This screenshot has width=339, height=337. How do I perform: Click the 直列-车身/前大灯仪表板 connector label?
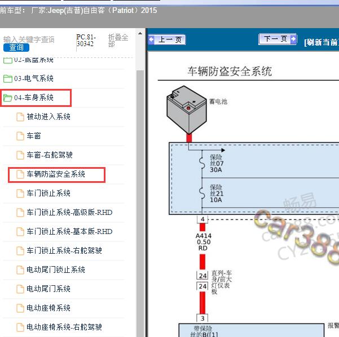(x=221, y=282)
